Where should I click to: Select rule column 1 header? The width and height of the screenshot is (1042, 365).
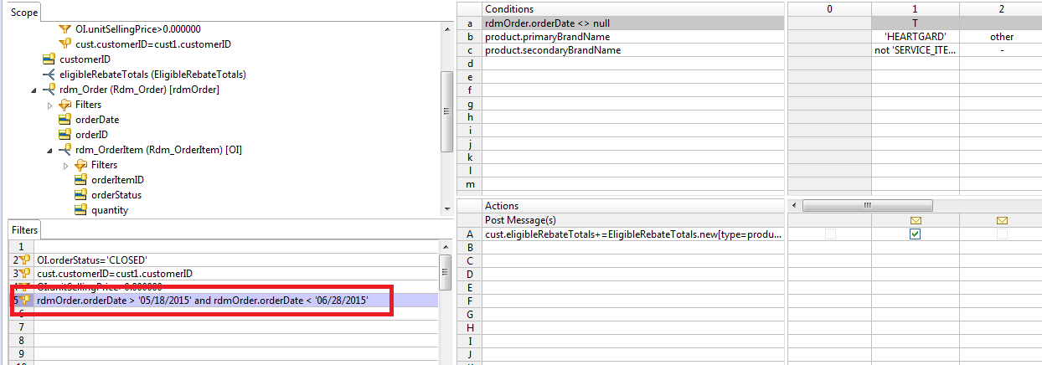click(916, 9)
